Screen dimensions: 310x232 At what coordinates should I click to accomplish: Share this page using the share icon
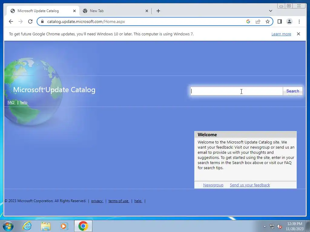pyautogui.click(x=258, y=21)
